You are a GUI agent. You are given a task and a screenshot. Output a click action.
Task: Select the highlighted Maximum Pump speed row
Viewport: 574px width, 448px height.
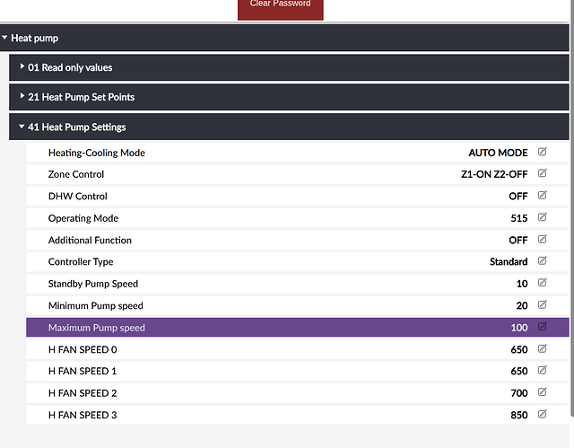click(269, 328)
